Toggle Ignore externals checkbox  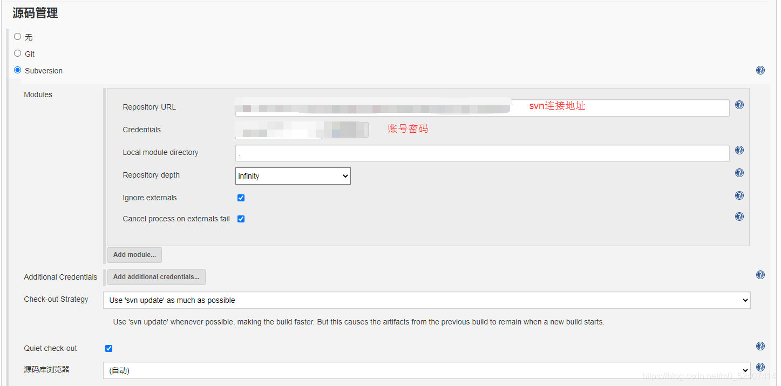(241, 198)
